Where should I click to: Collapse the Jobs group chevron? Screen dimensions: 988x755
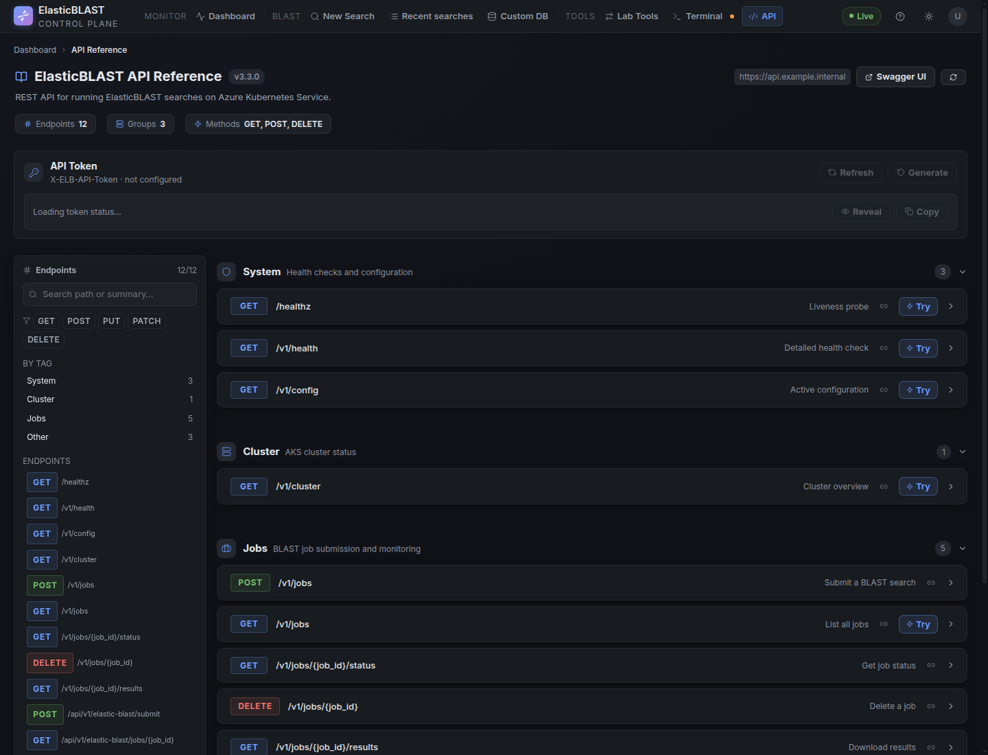[x=963, y=548]
